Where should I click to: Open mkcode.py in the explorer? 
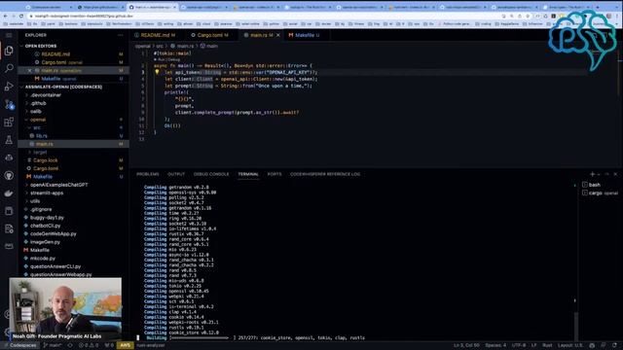43,259
